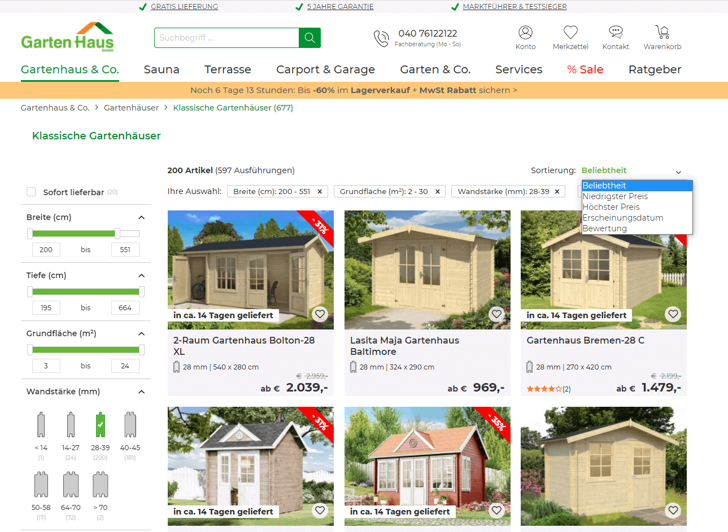728x532 pixels.
Task: Remove the Grundfläche 2-30 filter chip
Action: pos(437,191)
